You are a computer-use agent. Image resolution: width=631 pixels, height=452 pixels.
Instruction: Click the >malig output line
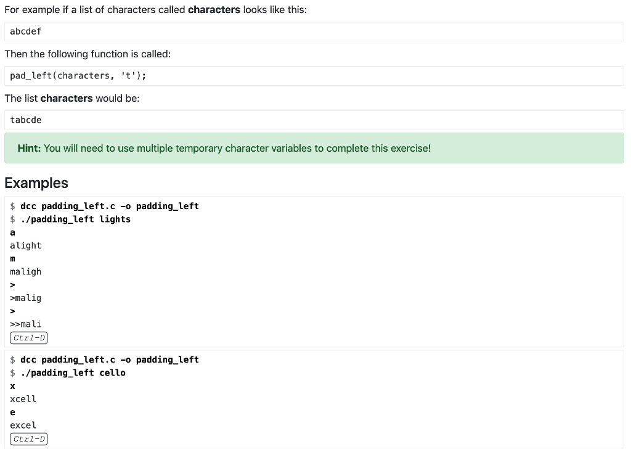point(25,298)
